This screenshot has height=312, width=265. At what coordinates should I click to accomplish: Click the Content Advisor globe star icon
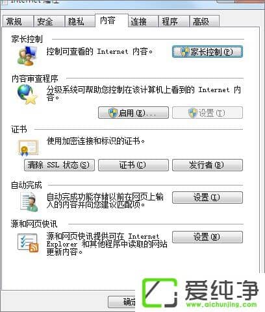click(x=27, y=94)
